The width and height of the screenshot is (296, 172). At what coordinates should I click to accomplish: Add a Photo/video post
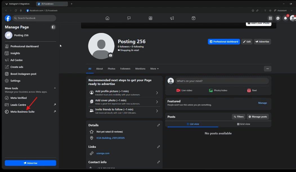tap(218, 90)
